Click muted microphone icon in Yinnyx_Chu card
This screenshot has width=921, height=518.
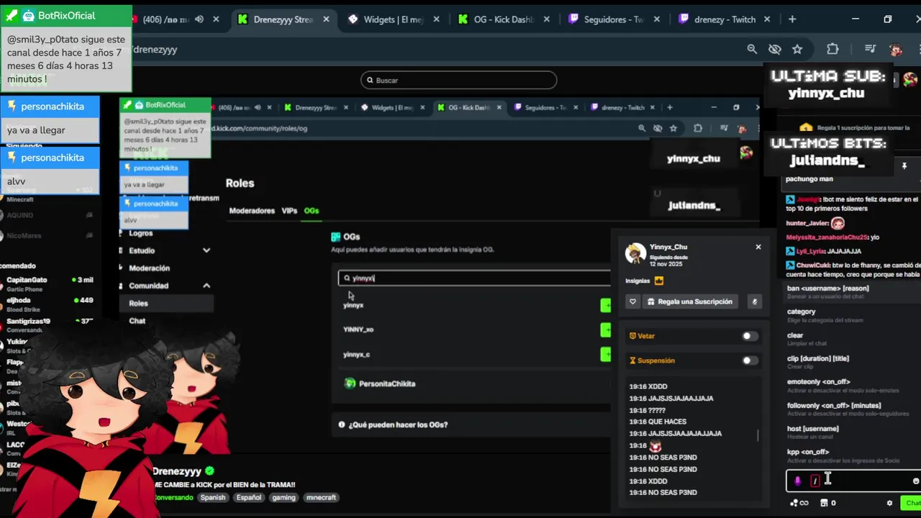[x=755, y=301]
